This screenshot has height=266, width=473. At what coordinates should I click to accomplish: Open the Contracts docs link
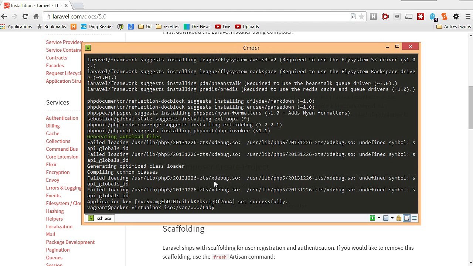click(x=57, y=58)
